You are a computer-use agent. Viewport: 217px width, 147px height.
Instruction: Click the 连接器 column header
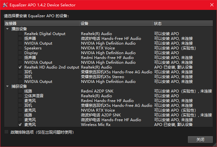click(42, 24)
